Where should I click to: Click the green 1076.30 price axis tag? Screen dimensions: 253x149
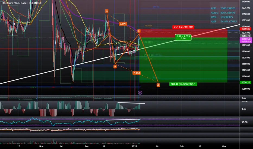click(246, 82)
